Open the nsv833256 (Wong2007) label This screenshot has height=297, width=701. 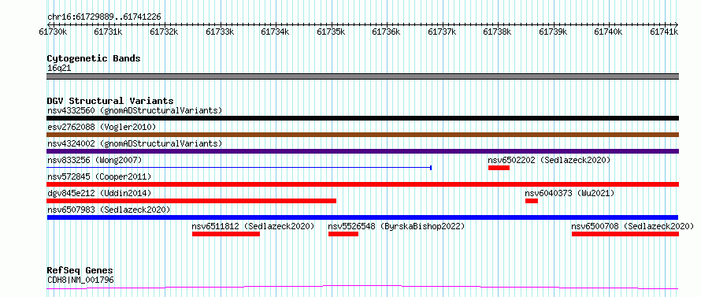click(x=95, y=160)
